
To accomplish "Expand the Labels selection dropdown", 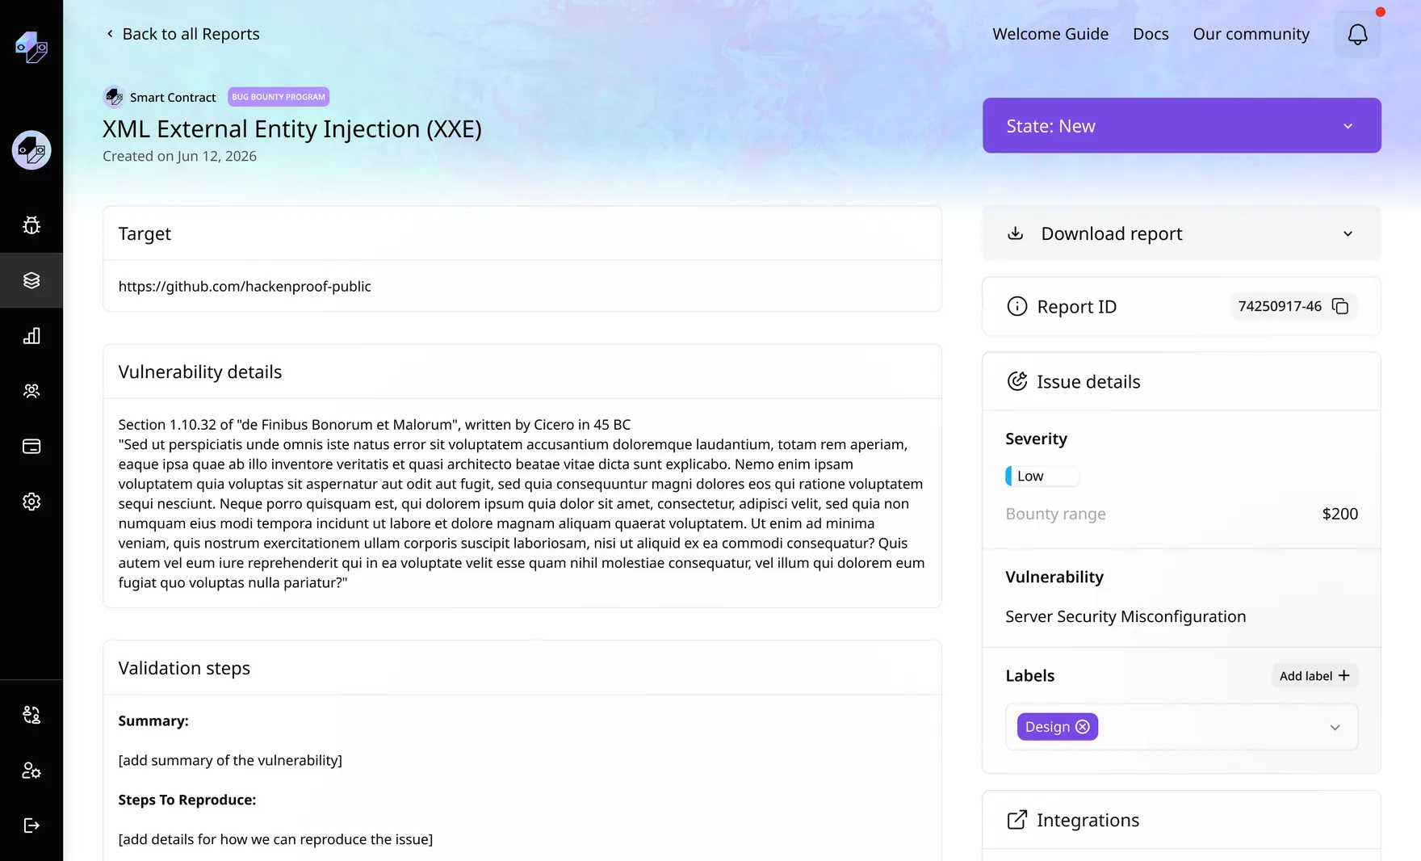I will click(x=1335, y=727).
